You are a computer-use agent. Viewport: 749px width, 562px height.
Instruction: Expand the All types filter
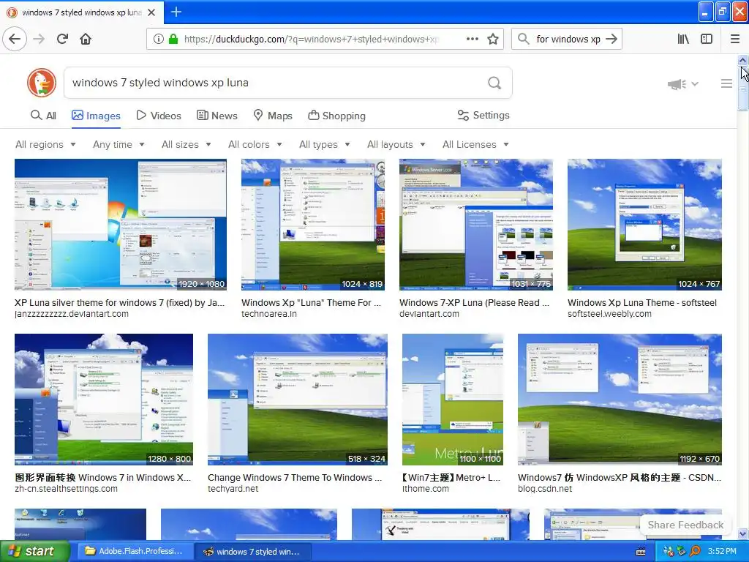coord(324,144)
